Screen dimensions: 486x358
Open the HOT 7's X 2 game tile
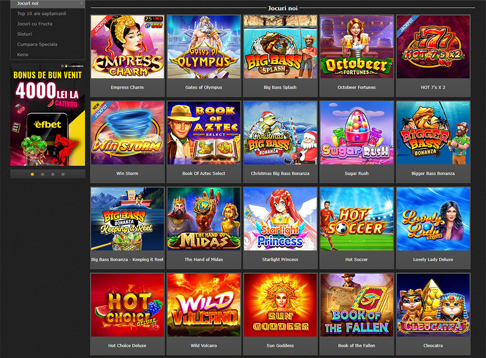tap(434, 47)
